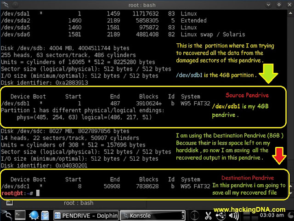Click the volume speaker icon

click(234, 215)
